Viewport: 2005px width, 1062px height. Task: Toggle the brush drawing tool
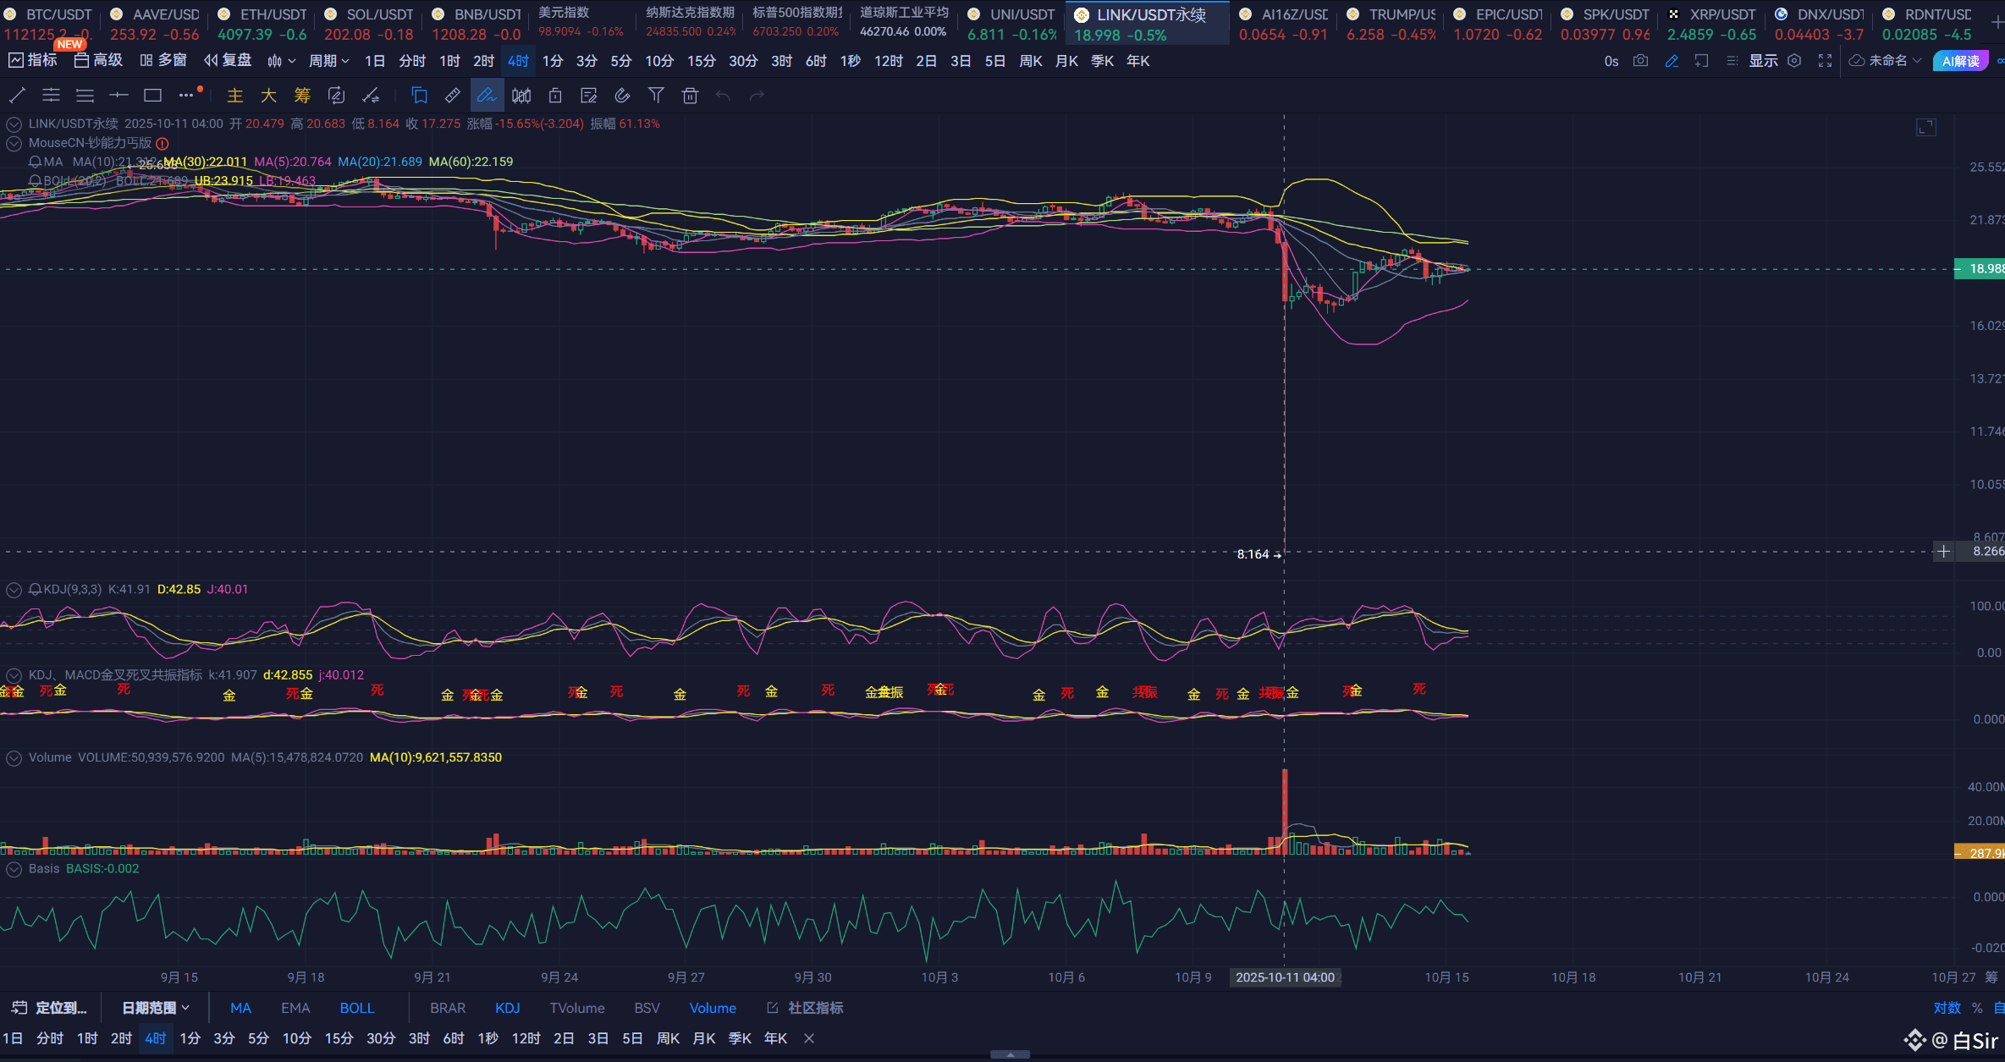tap(487, 96)
